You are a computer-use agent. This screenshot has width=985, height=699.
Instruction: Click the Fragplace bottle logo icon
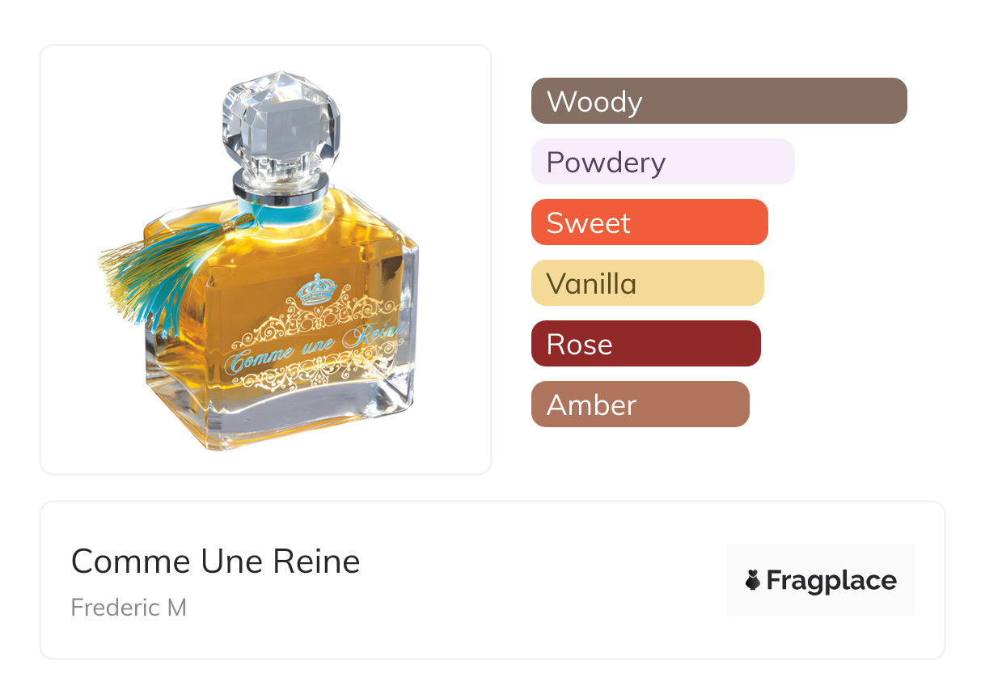(753, 580)
